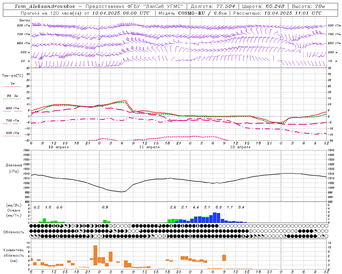Click the 2.6 three-hour precipitation total
The width and height of the screenshot is (342, 274).
173,207
